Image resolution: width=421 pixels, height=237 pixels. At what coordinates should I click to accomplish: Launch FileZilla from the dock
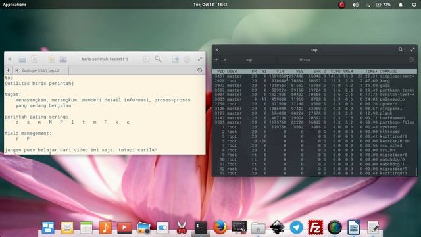316,228
